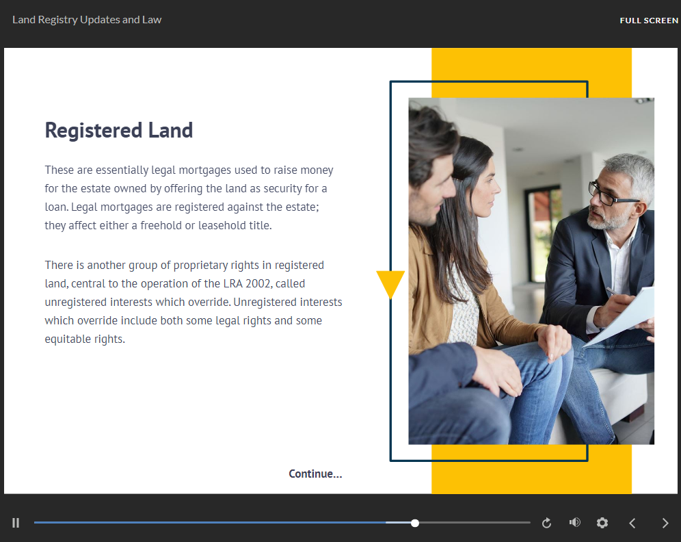
Task: Click the unplayed part of the seekbar
Action: point(475,522)
